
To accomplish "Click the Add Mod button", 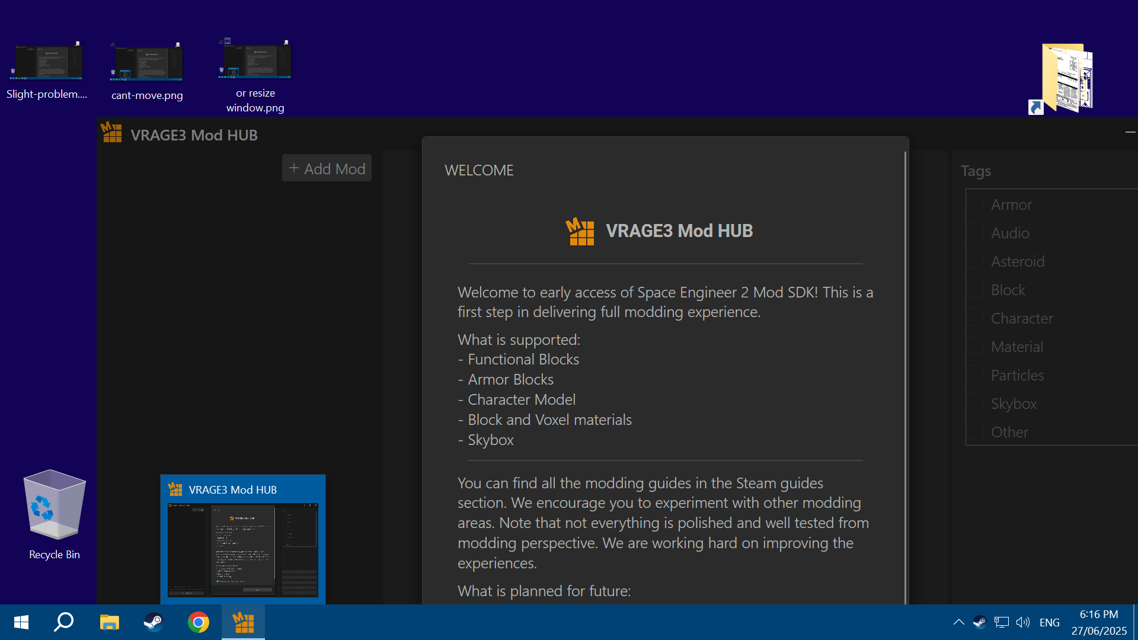I will click(327, 168).
